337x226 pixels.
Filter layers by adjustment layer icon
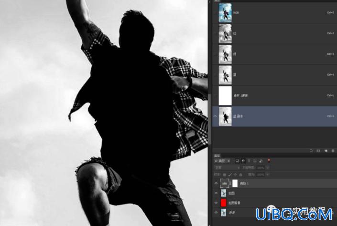point(243,161)
